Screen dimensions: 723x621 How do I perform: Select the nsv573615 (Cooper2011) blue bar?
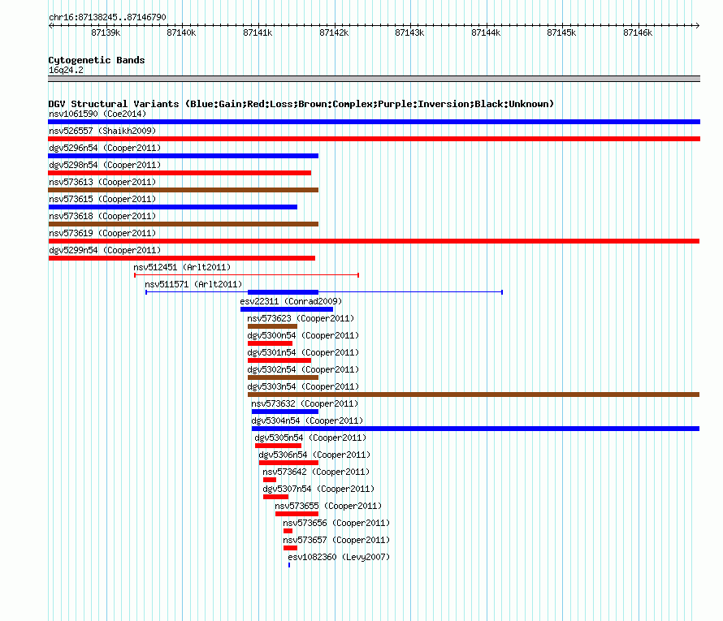tap(173, 207)
